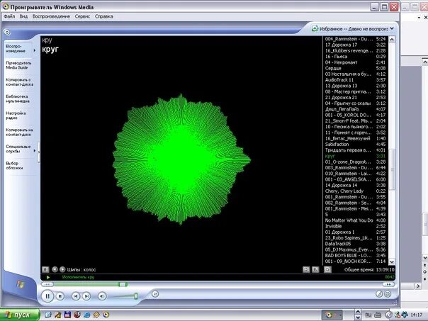The image size is (428, 321).
Task: Open the Вид menu
Action: 23,16
